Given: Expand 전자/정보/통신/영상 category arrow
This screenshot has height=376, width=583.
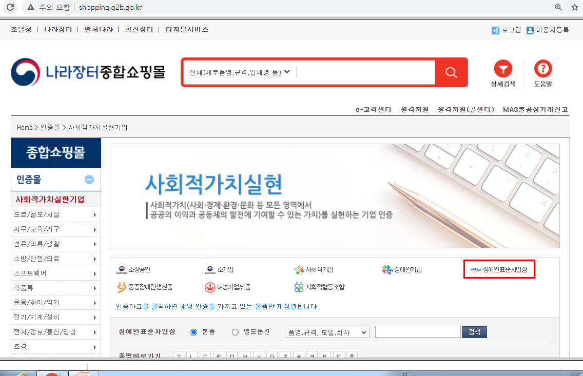Looking at the screenshot, I should (95, 332).
